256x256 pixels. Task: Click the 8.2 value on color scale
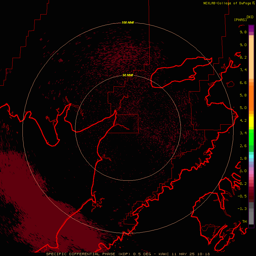pyautogui.click(x=243, y=57)
